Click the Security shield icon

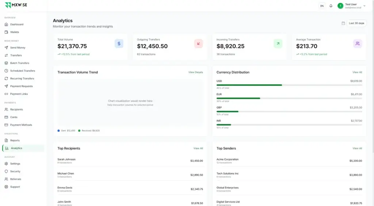(6, 171)
